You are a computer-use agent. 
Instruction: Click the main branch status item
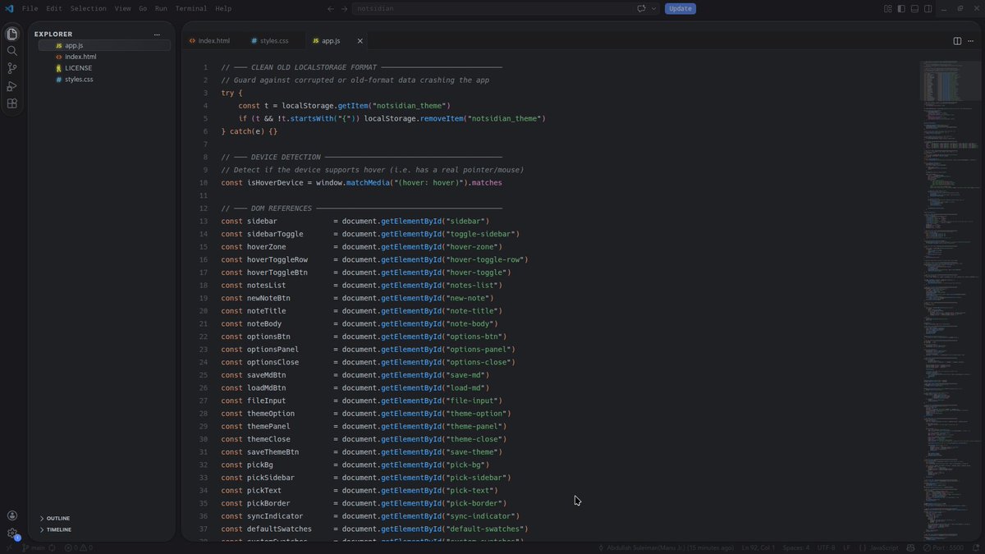coord(33,547)
